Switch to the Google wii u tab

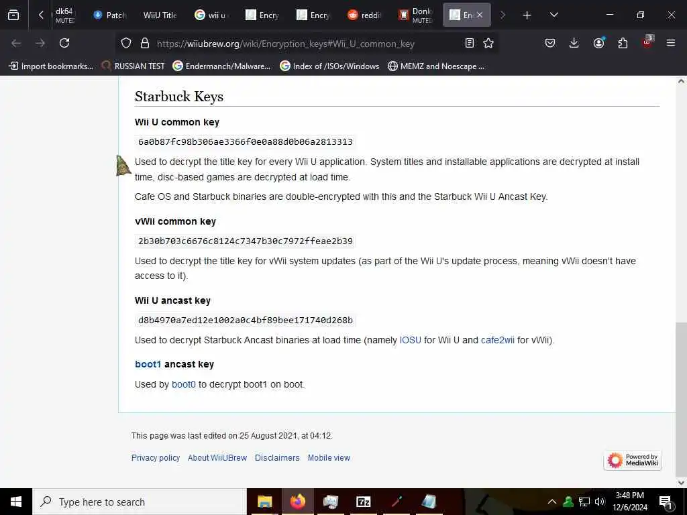211,15
